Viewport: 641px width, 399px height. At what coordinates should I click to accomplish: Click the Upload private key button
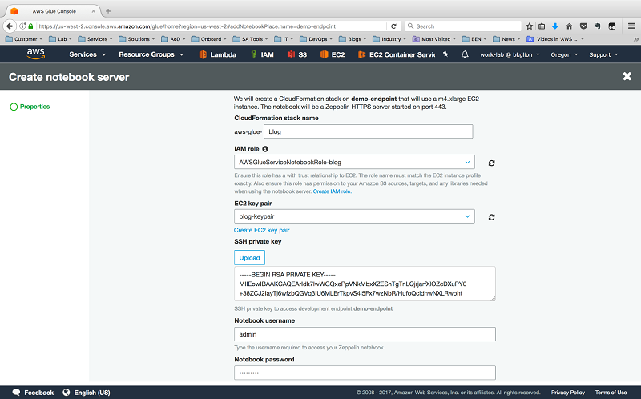pyautogui.click(x=249, y=257)
